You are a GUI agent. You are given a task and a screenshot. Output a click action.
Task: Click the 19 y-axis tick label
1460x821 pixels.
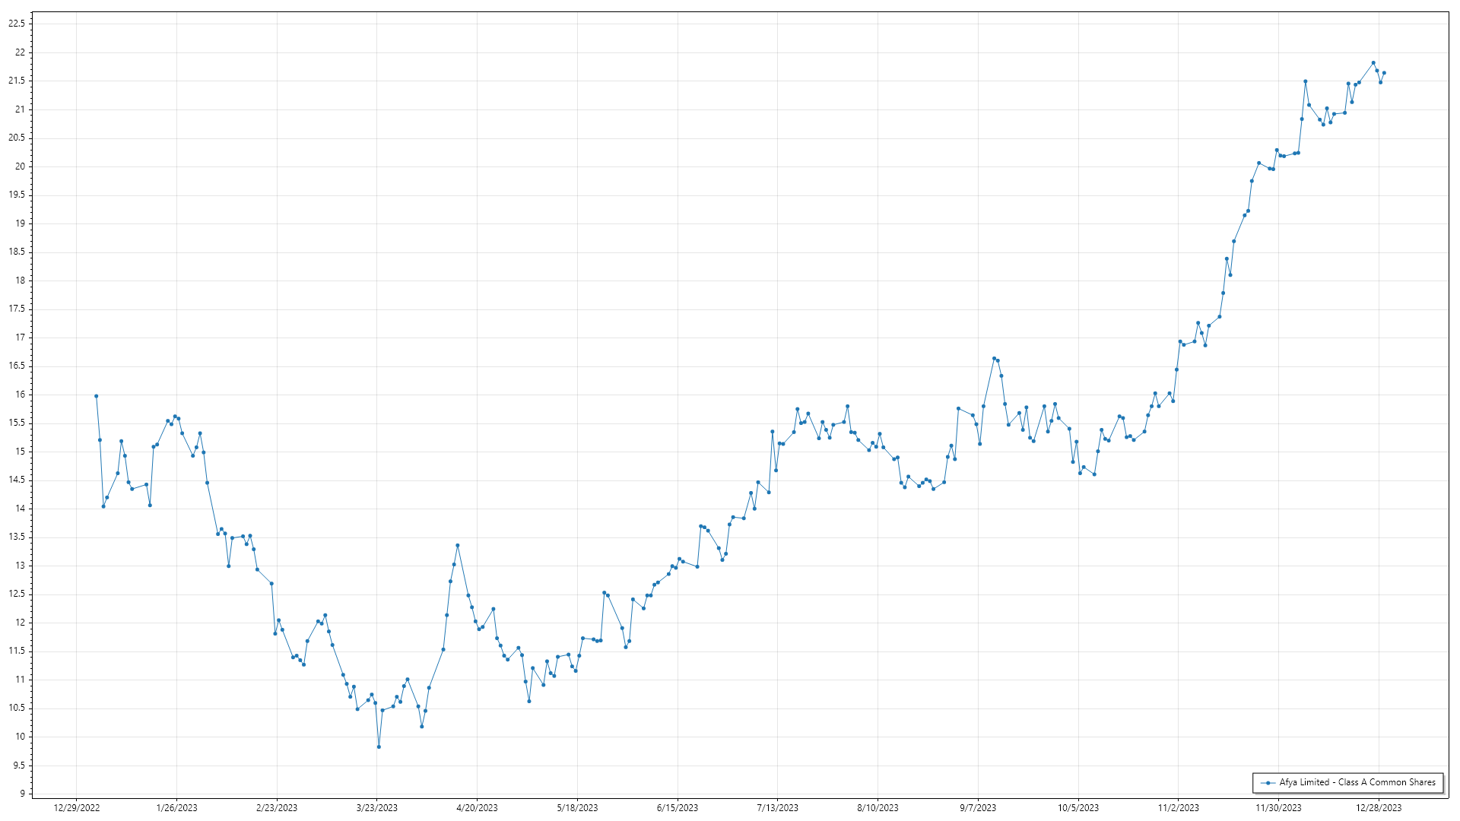coord(20,223)
